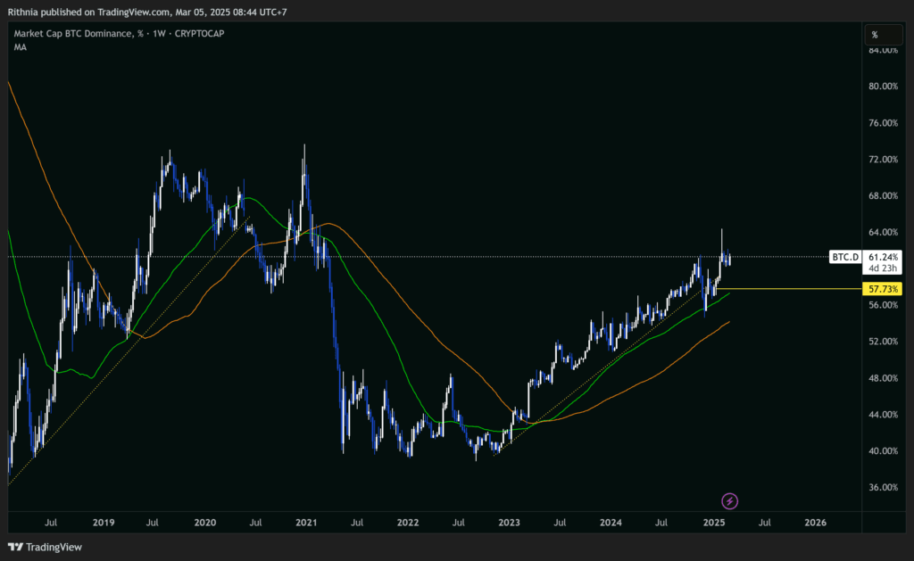The image size is (914, 561).
Task: Click the 84.00% price axis label
Action: pyautogui.click(x=882, y=50)
